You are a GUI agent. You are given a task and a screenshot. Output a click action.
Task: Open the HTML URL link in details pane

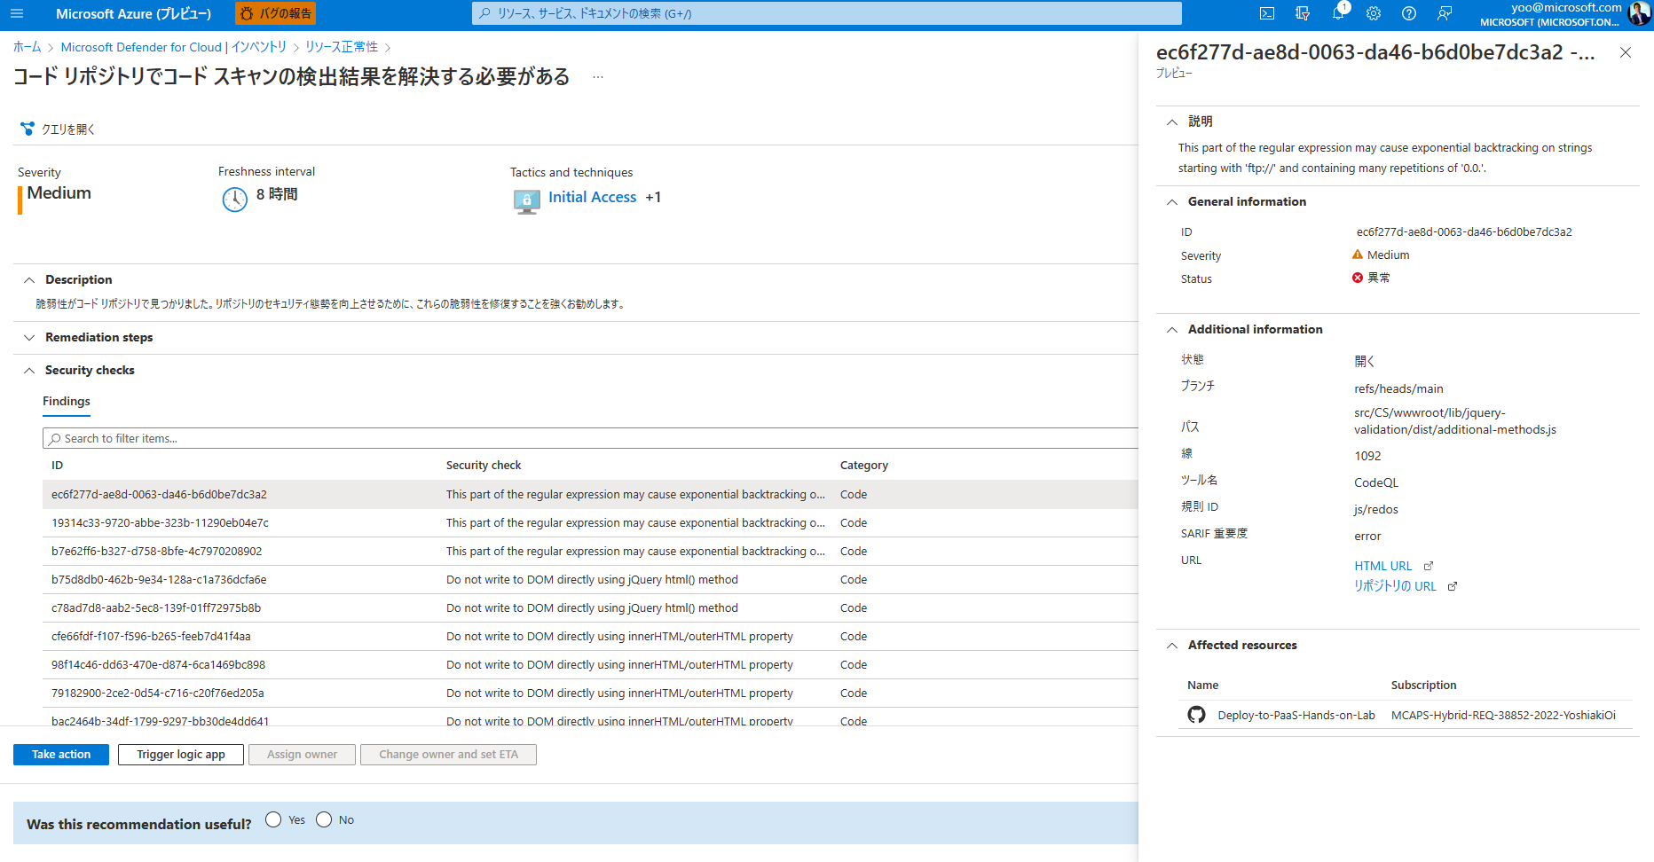pos(1382,565)
